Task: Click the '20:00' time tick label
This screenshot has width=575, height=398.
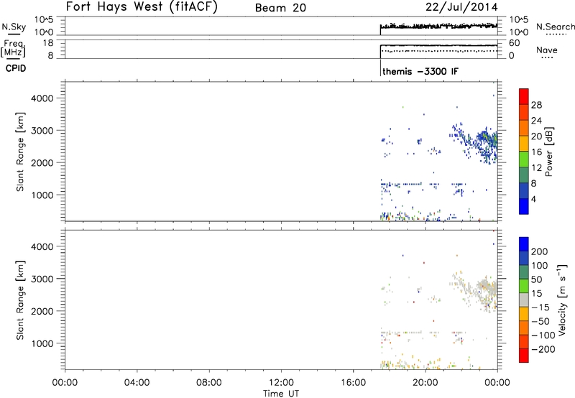Action: pos(425,383)
